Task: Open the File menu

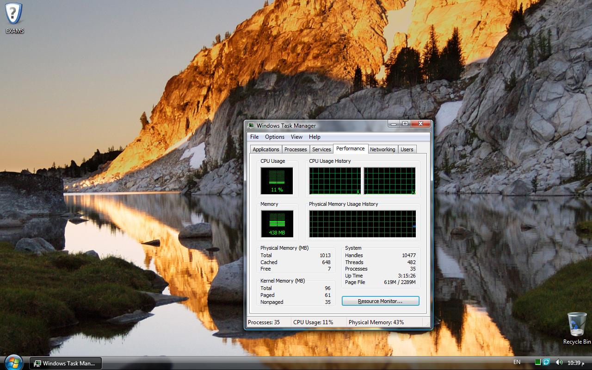Action: point(254,137)
